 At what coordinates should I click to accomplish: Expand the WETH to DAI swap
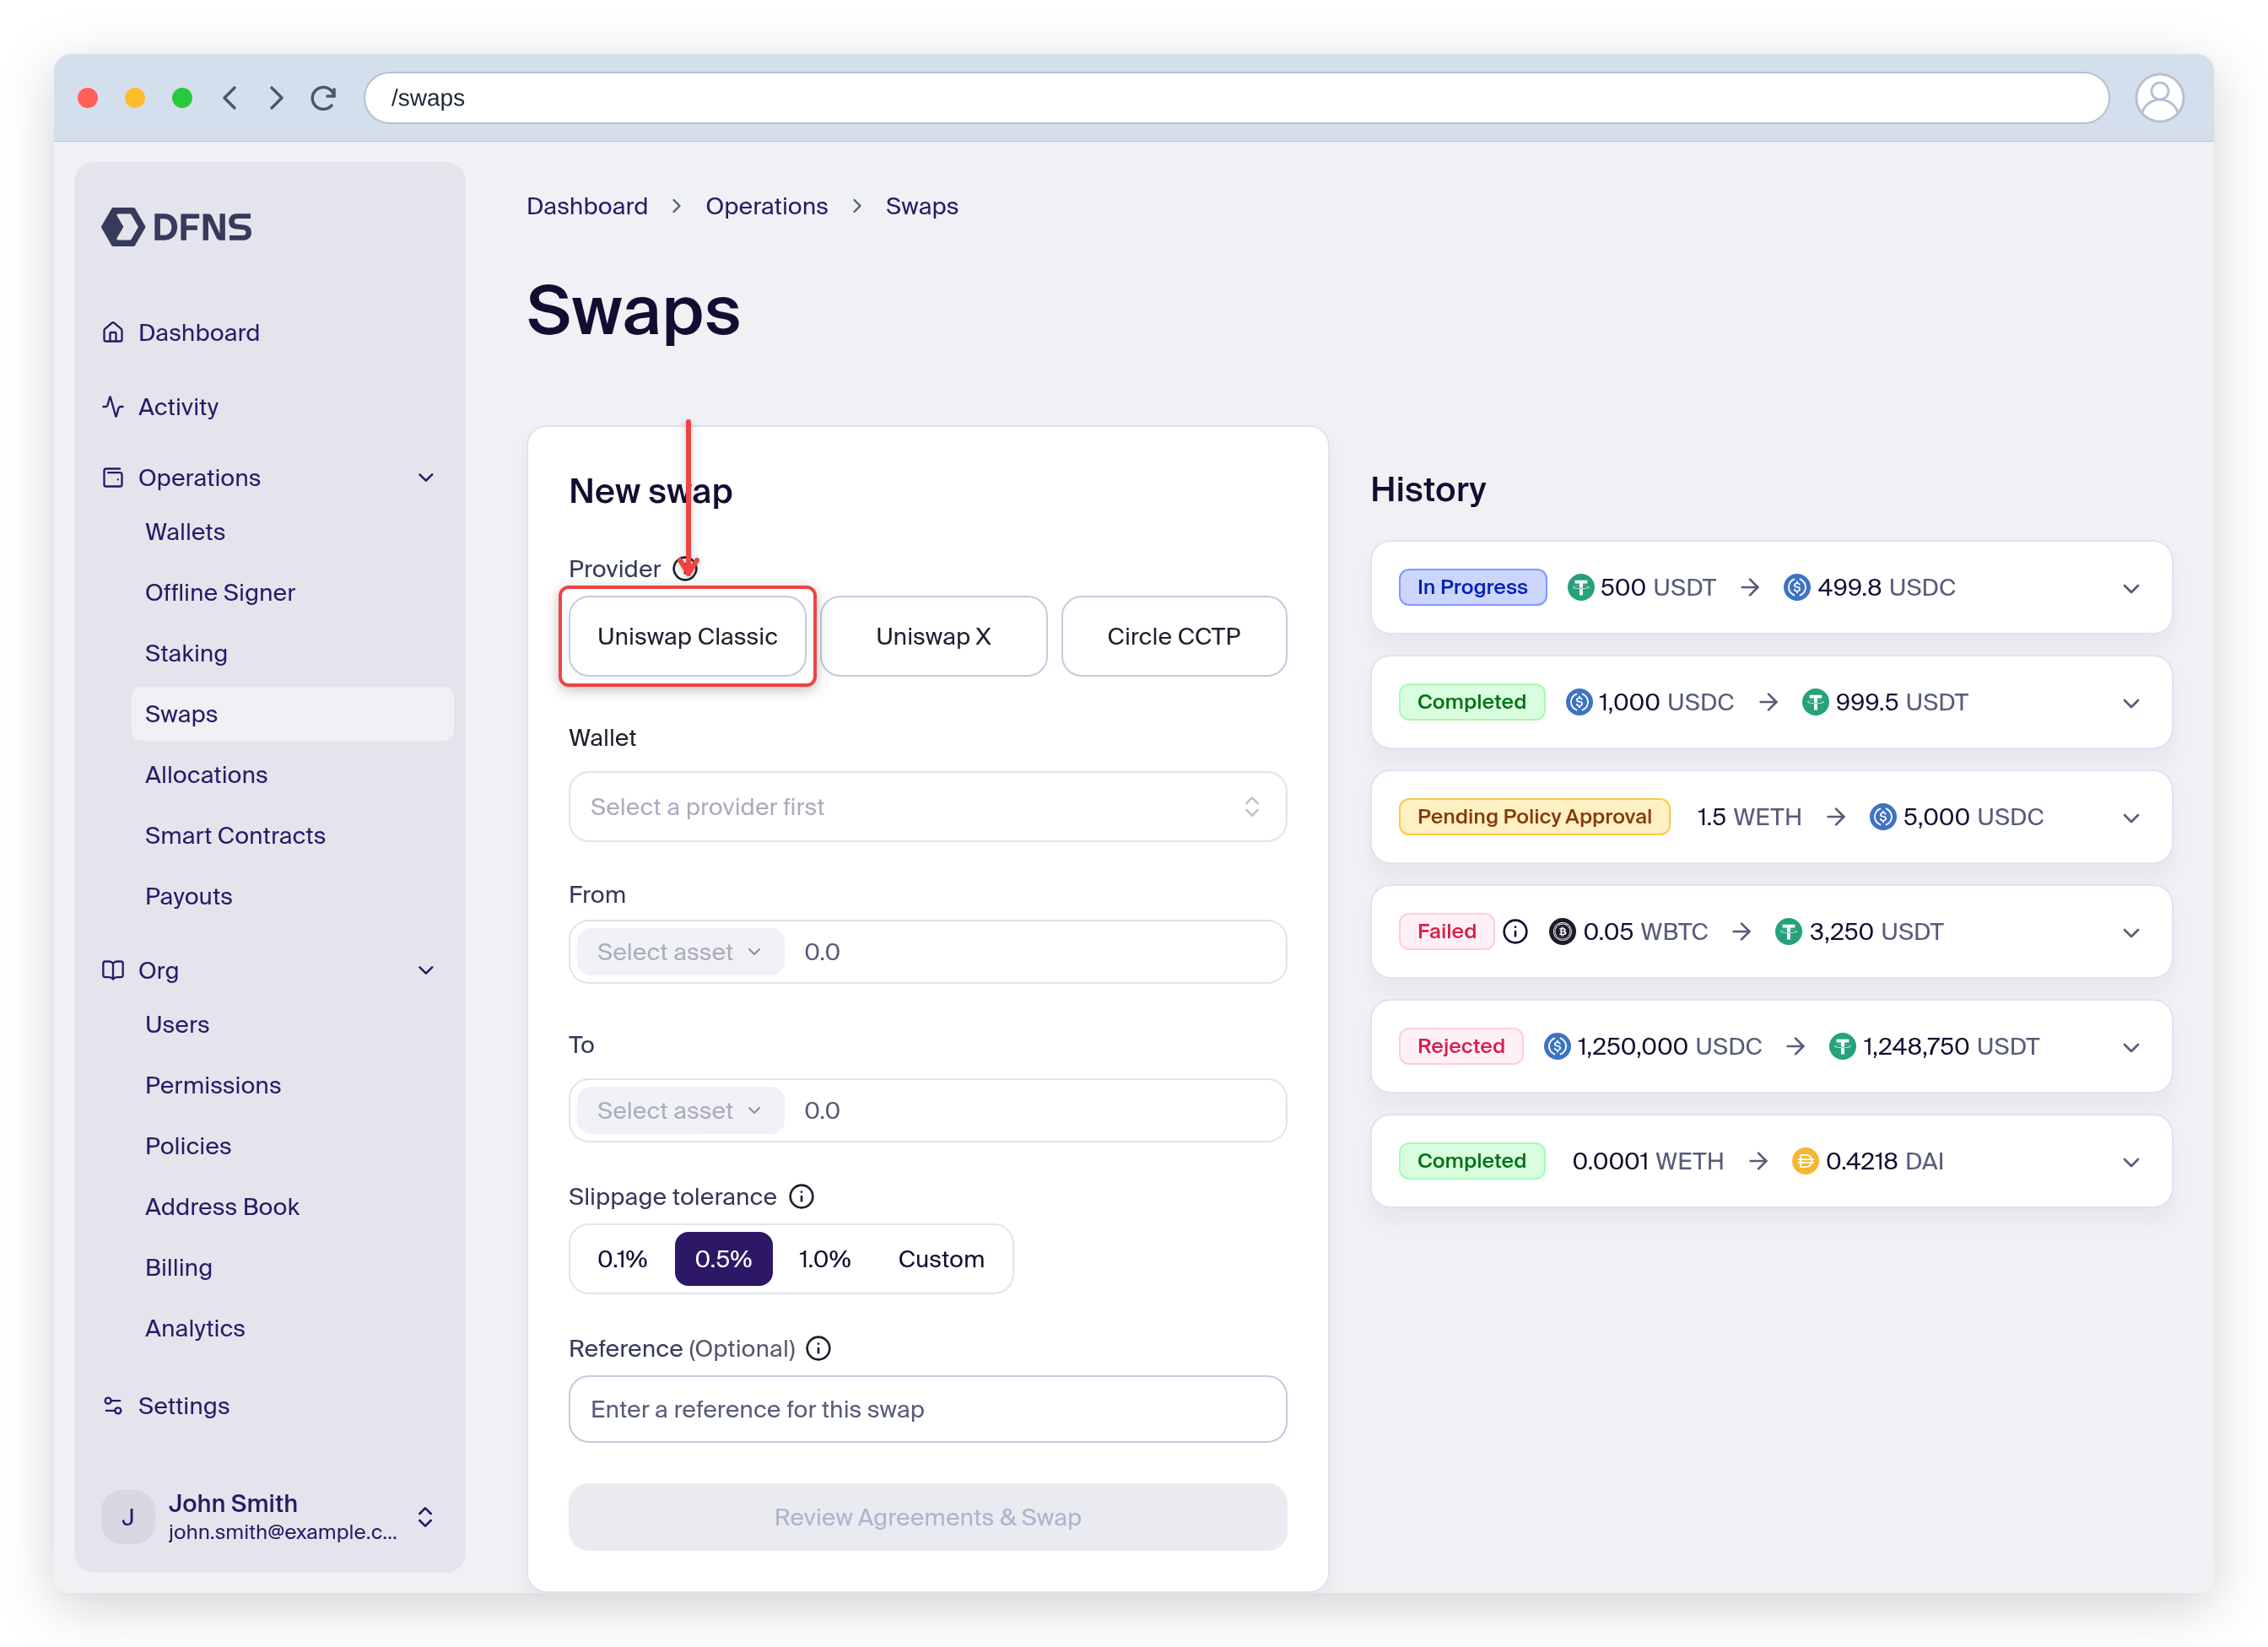pyautogui.click(x=2131, y=1161)
